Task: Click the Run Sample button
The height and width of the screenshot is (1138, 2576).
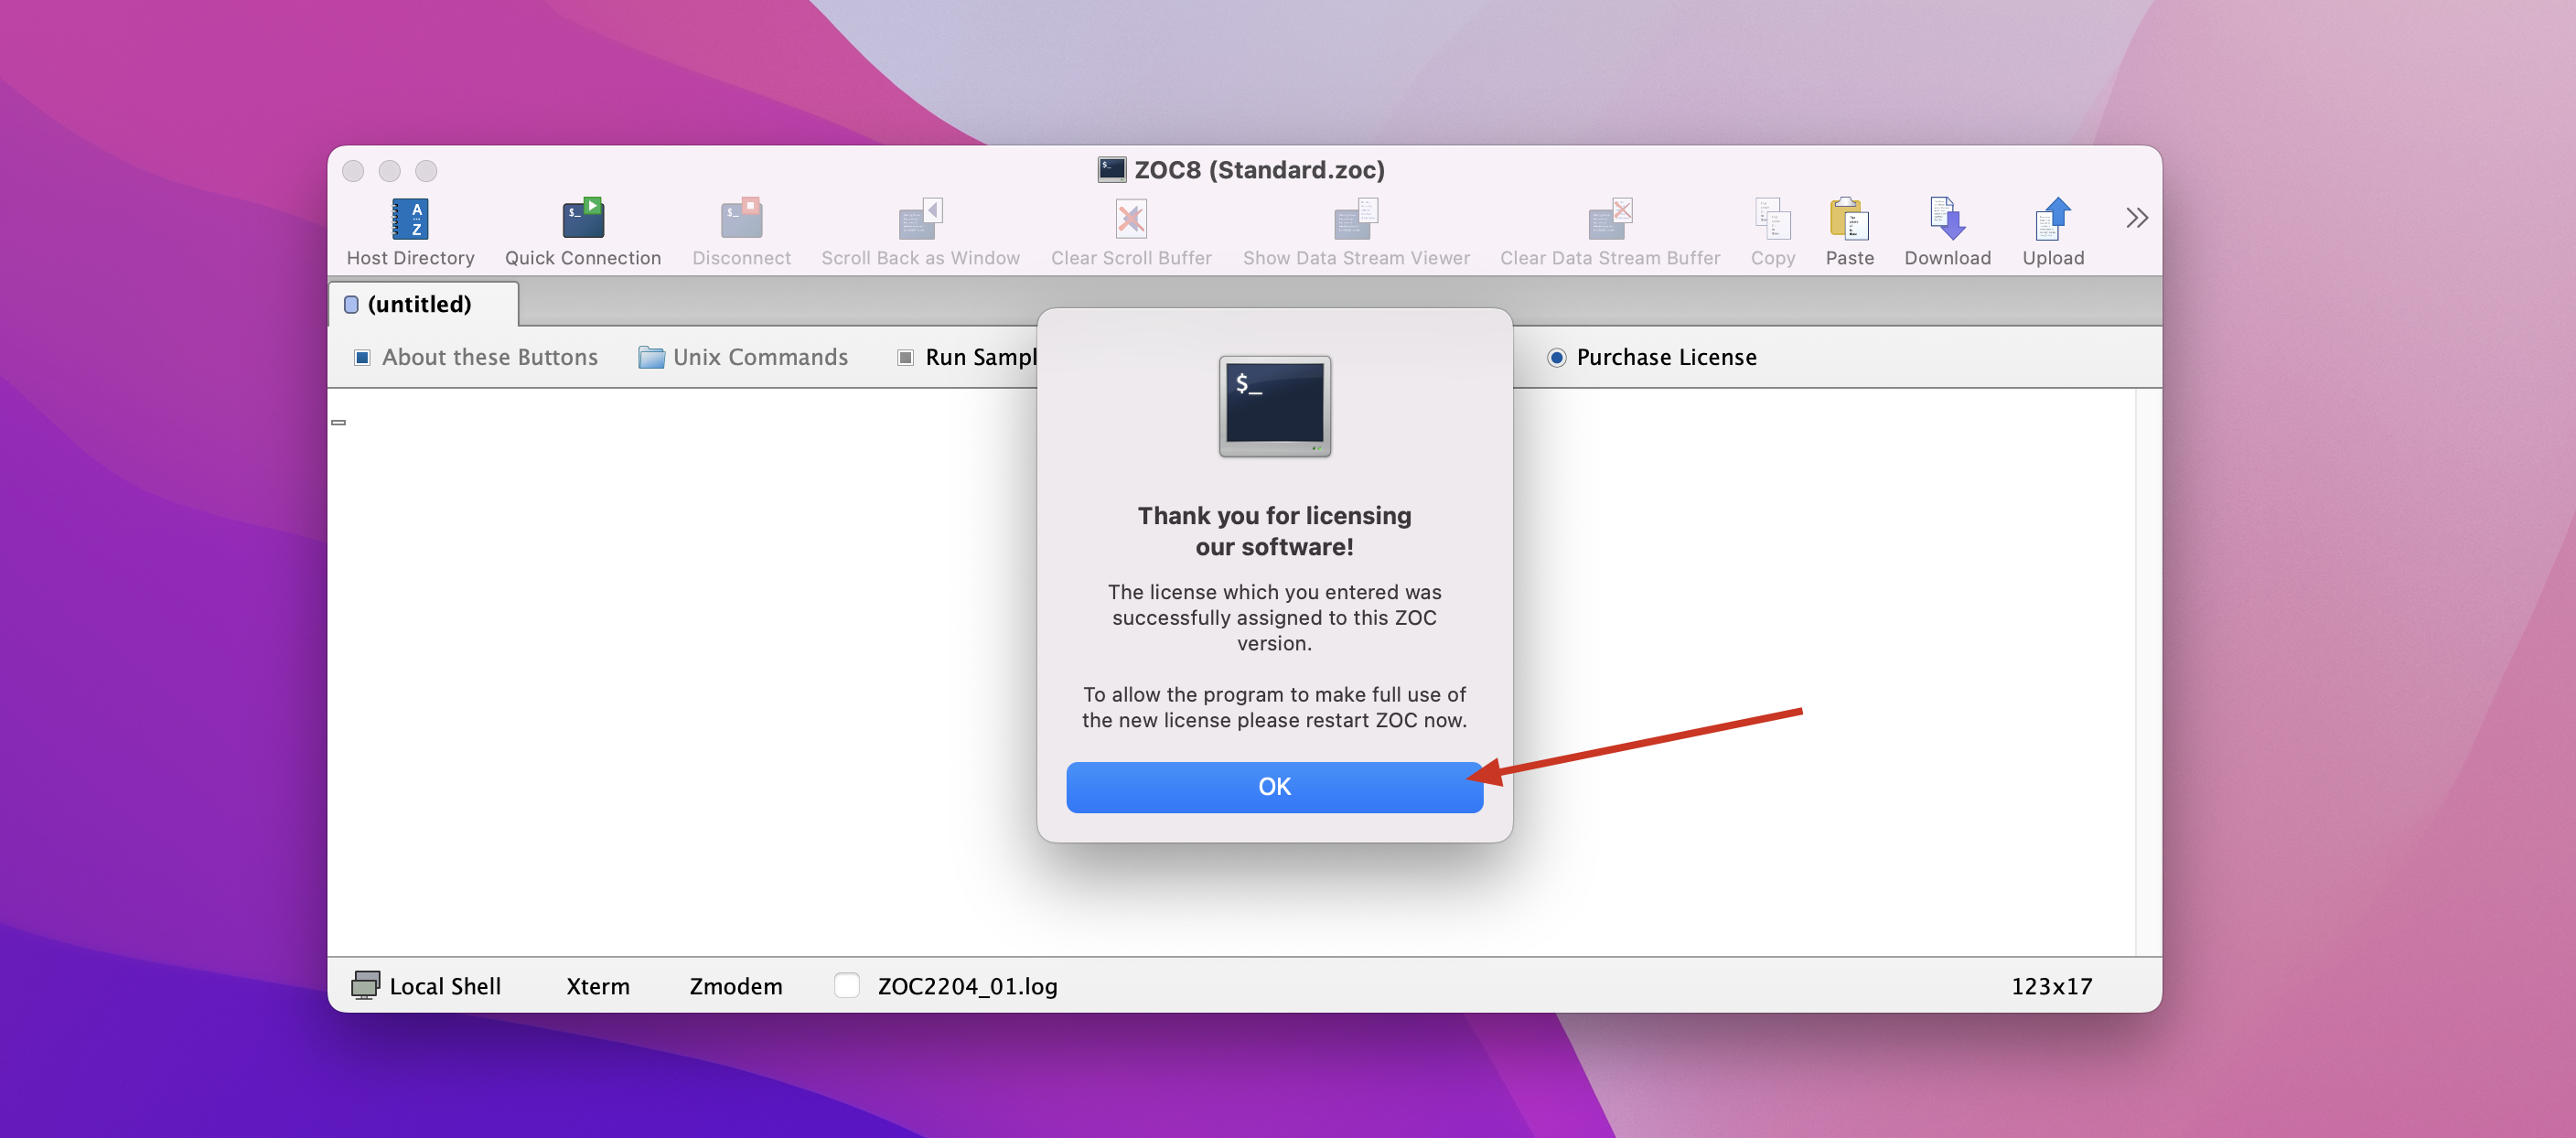Action: [x=967, y=357]
